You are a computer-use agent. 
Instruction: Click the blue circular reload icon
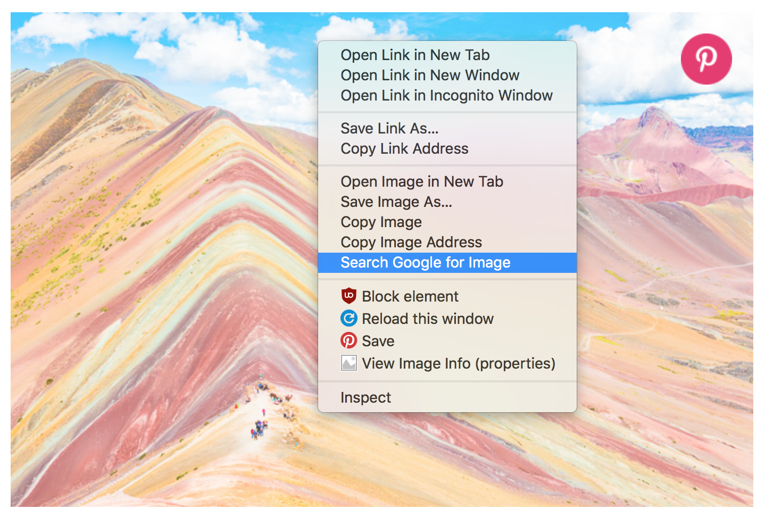point(349,319)
